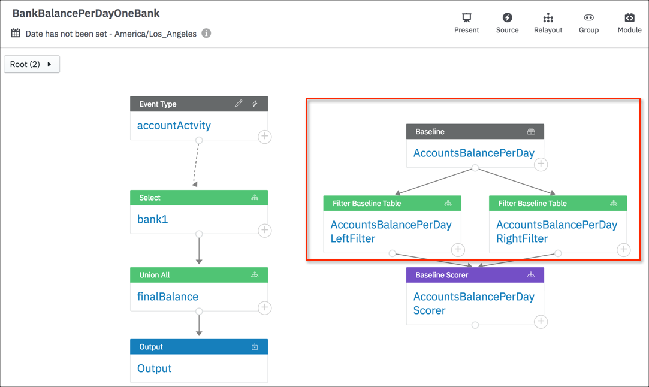The width and height of the screenshot is (649, 387).
Task: Open the Source view icon
Action: 507,18
